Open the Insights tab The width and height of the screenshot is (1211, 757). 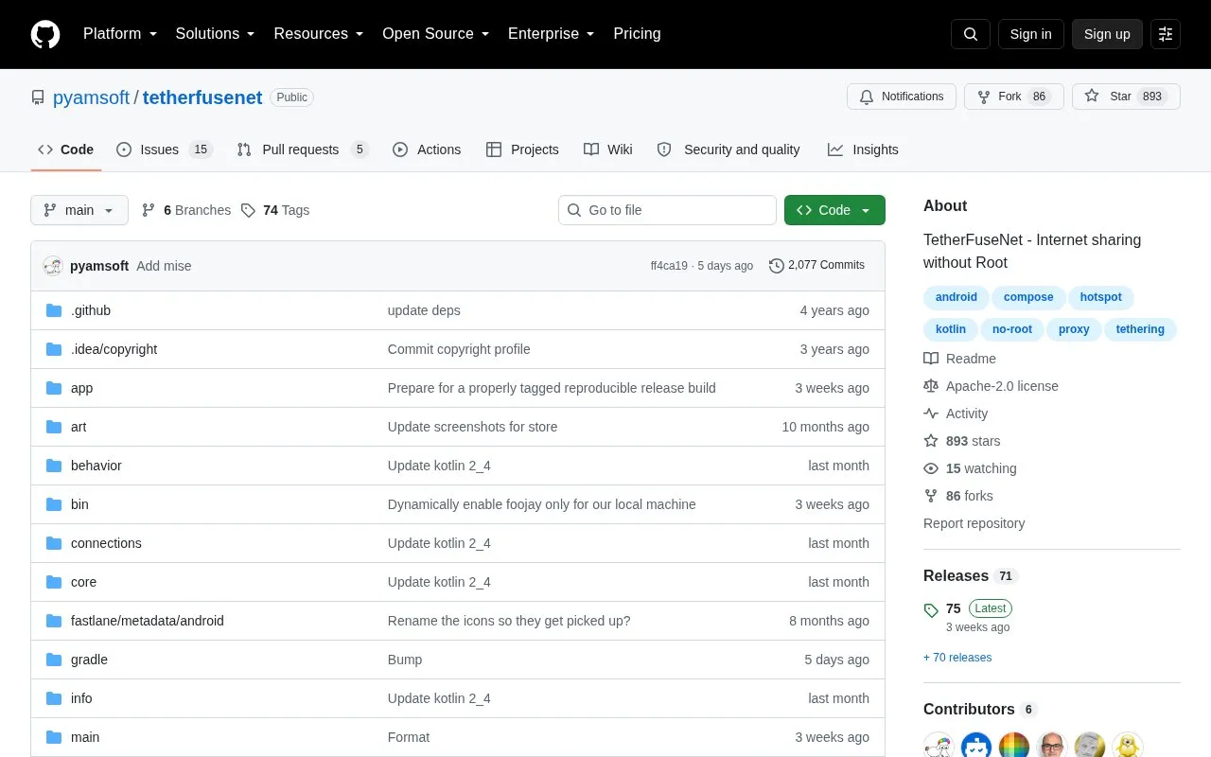863,150
